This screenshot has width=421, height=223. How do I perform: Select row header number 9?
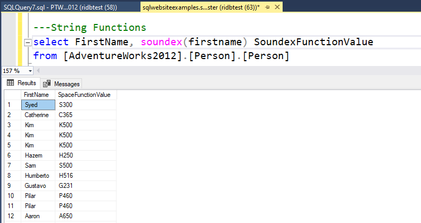(x=13, y=186)
